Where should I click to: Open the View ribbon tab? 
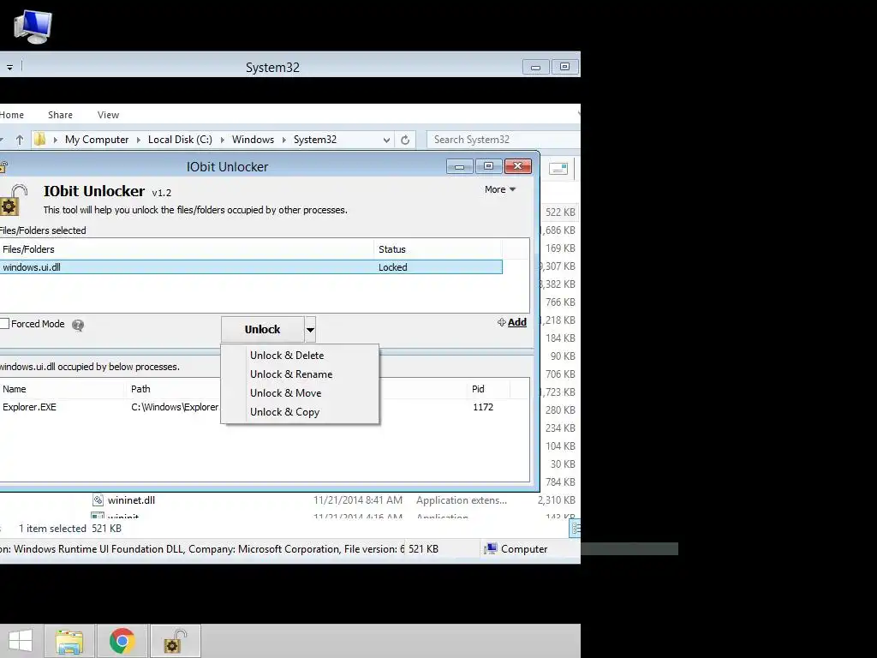click(x=108, y=115)
